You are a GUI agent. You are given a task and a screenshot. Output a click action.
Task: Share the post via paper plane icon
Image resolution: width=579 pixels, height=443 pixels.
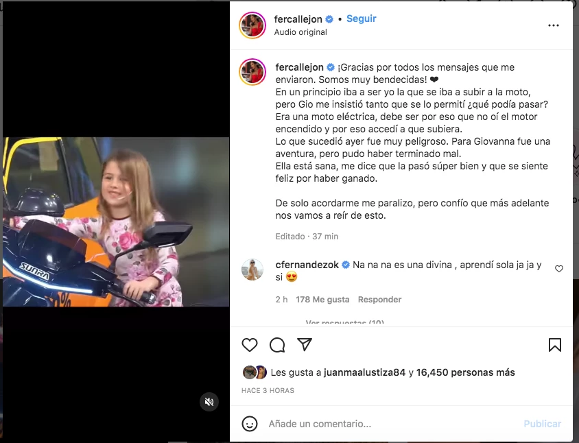coord(305,344)
